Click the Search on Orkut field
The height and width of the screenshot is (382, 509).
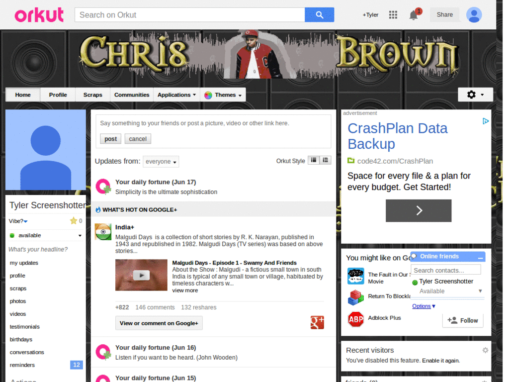coord(189,15)
